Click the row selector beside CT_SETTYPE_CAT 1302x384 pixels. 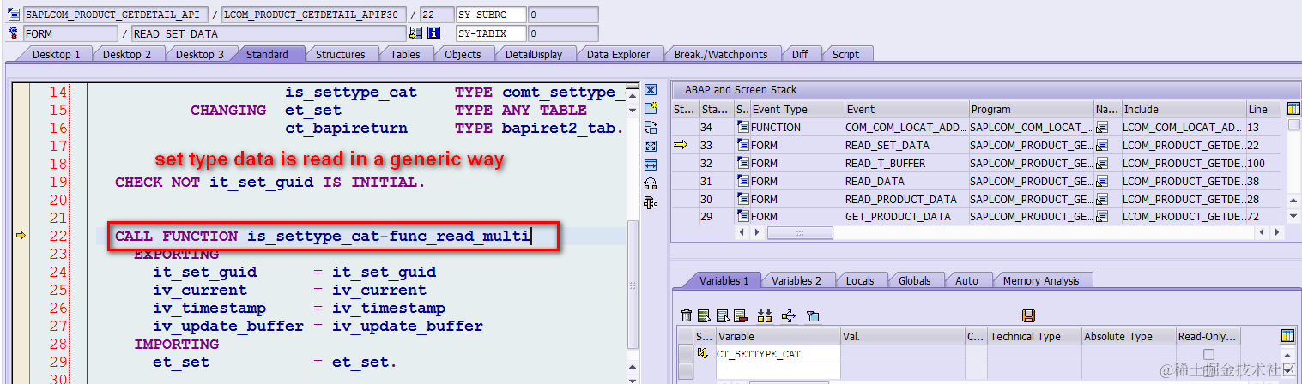click(x=685, y=354)
